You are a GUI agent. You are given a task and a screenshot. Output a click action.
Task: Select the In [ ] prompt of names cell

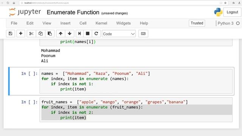(x=29, y=74)
